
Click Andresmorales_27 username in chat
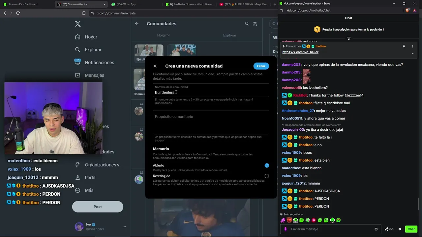click(x=298, y=111)
